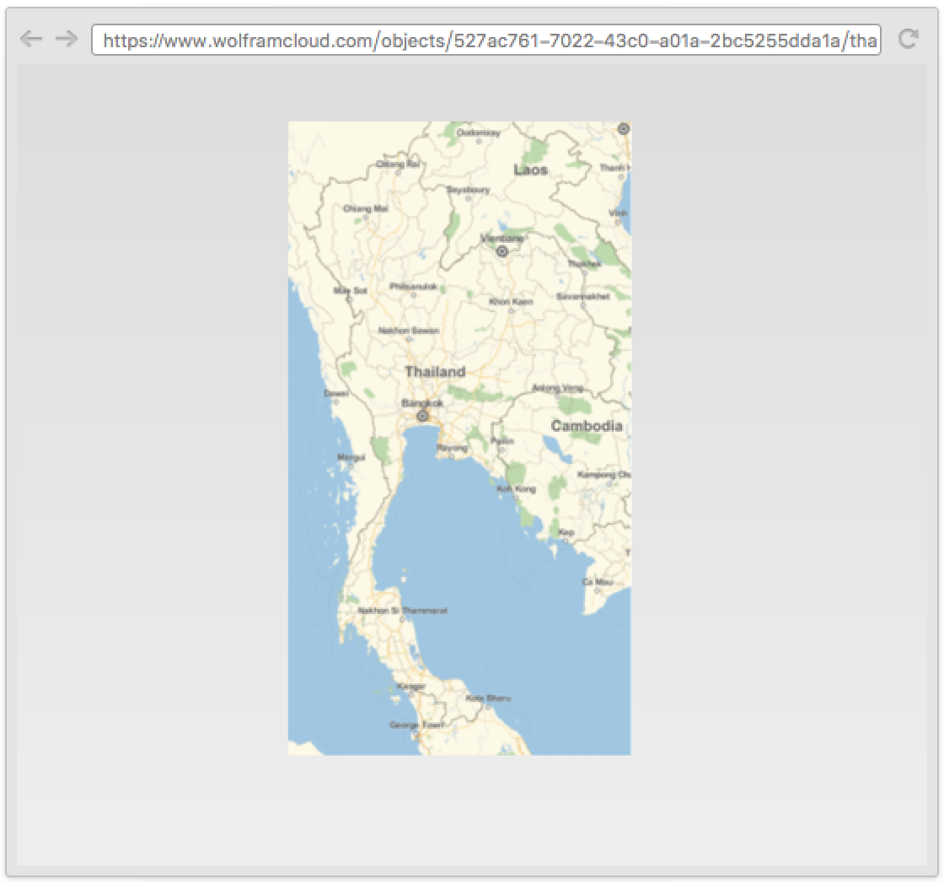Click the Nakhon Sawan city label
The width and height of the screenshot is (944, 884).
click(408, 331)
